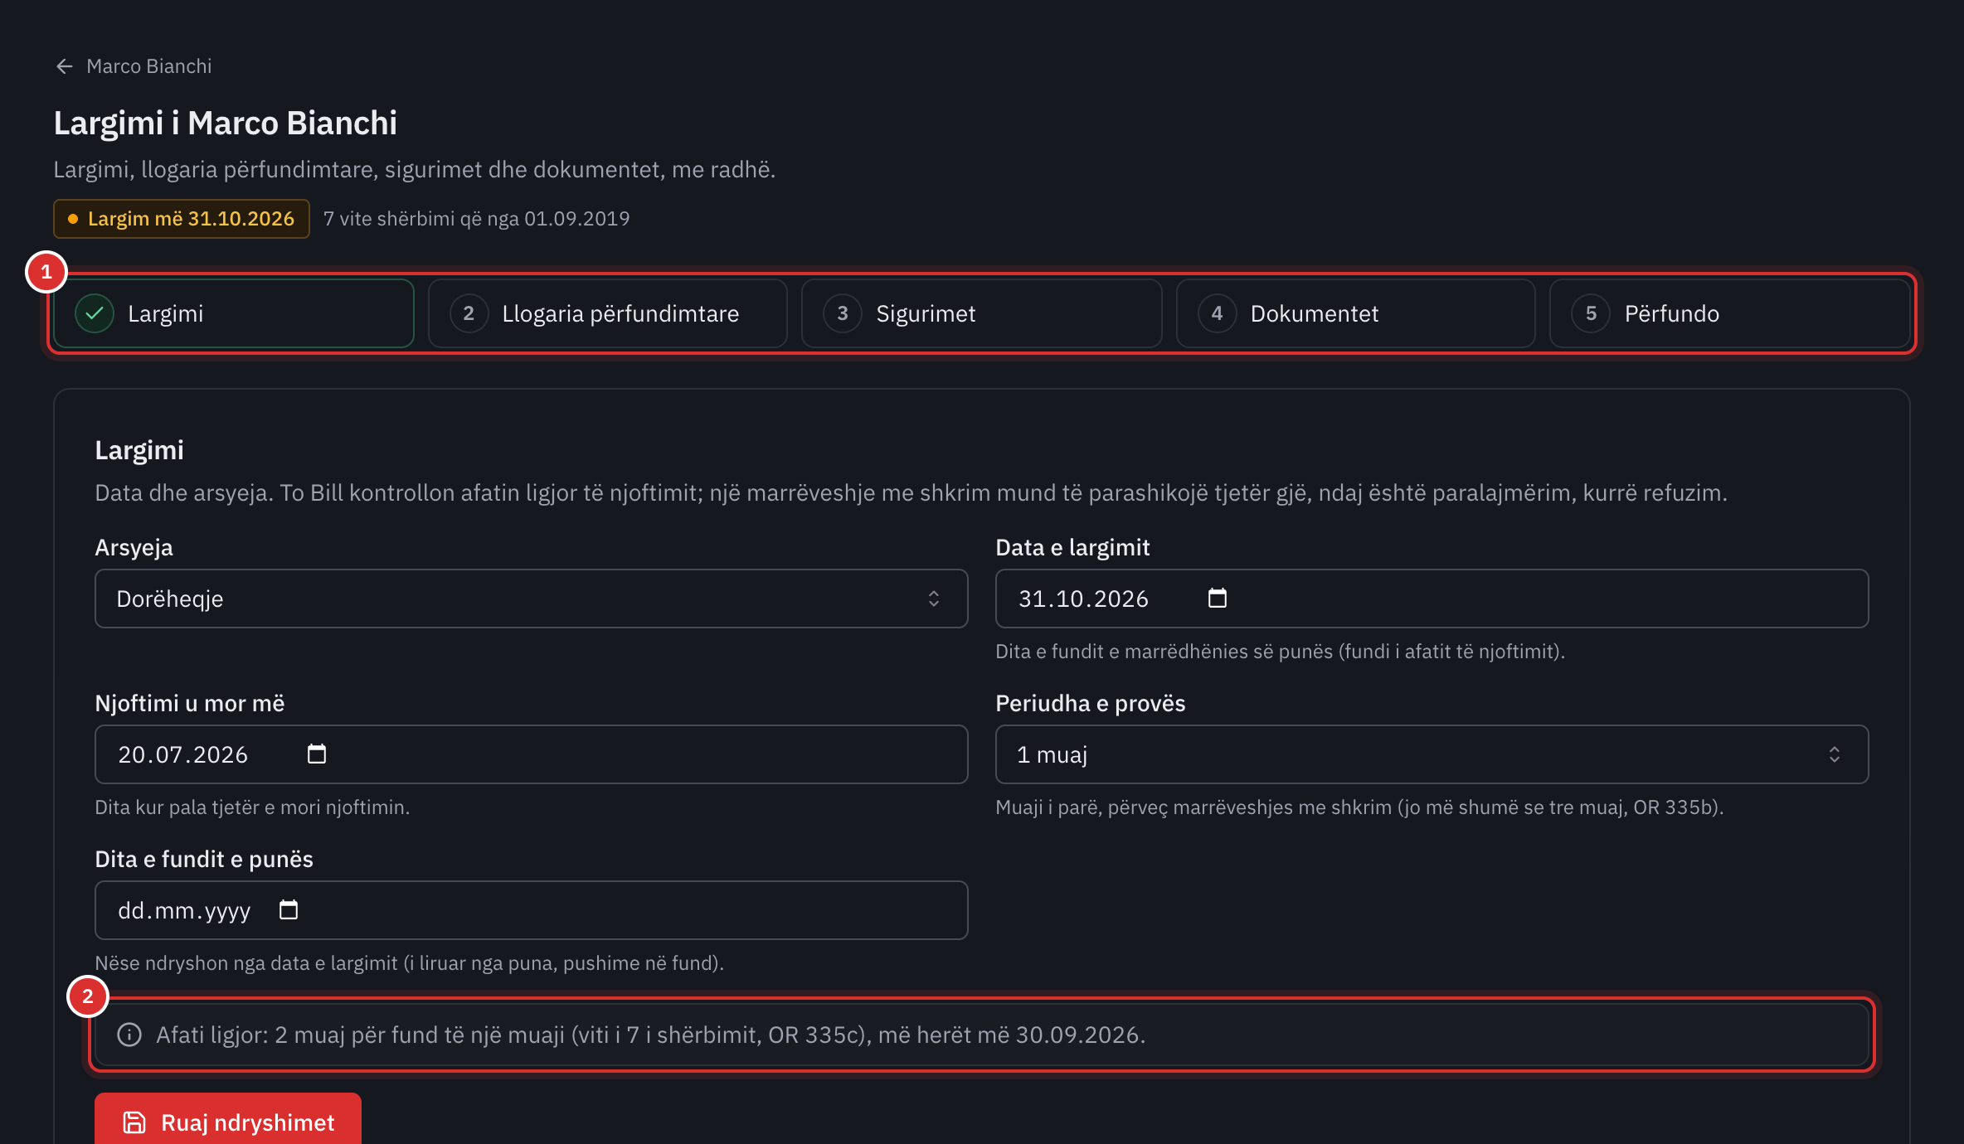Image resolution: width=1964 pixels, height=1144 pixels.
Task: Click the save icon on Ruaj ndryshimet
Action: (x=134, y=1122)
